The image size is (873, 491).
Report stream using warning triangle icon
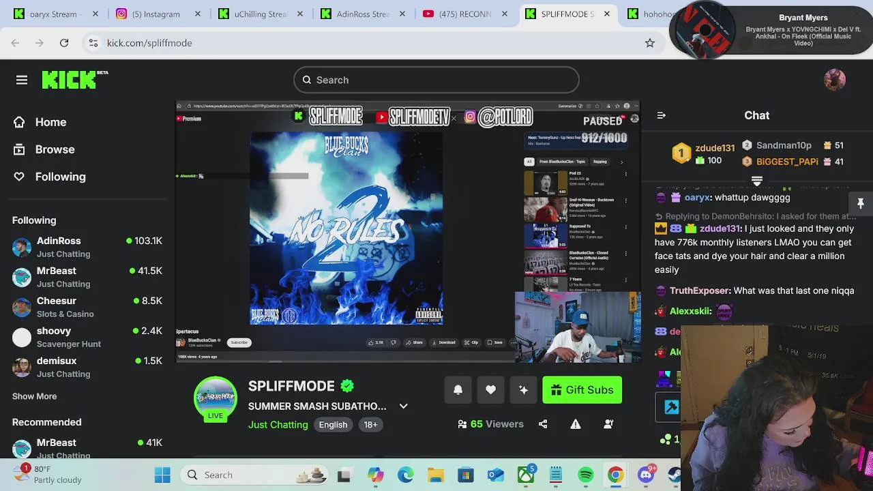576,424
